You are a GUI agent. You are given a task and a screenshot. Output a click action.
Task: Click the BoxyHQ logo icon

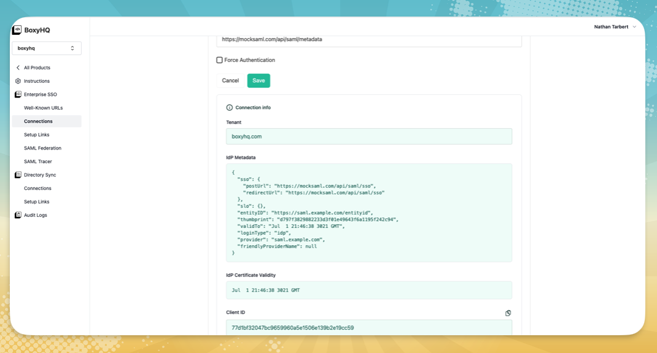17,29
